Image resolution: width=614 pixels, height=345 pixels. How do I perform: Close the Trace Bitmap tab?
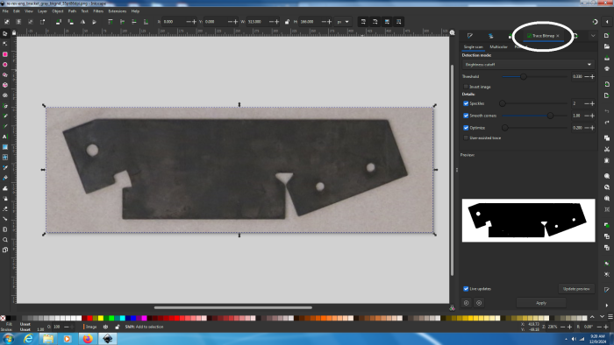pos(558,36)
